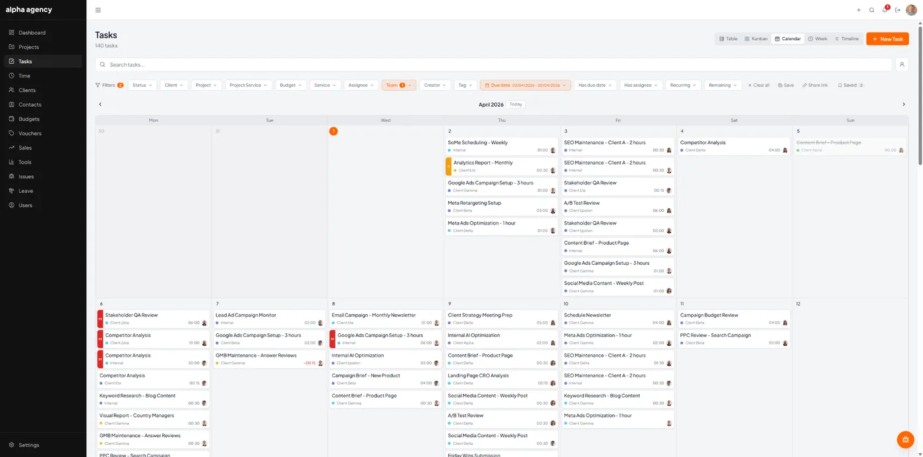Open Campaign Budget Review task
Image resolution: width=923 pixels, height=457 pixels.
[734, 319]
